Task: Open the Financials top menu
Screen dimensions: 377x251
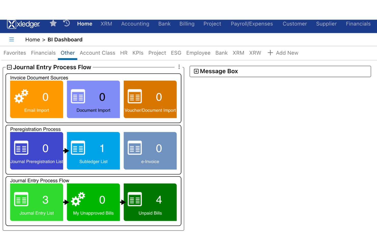Action: (358, 24)
